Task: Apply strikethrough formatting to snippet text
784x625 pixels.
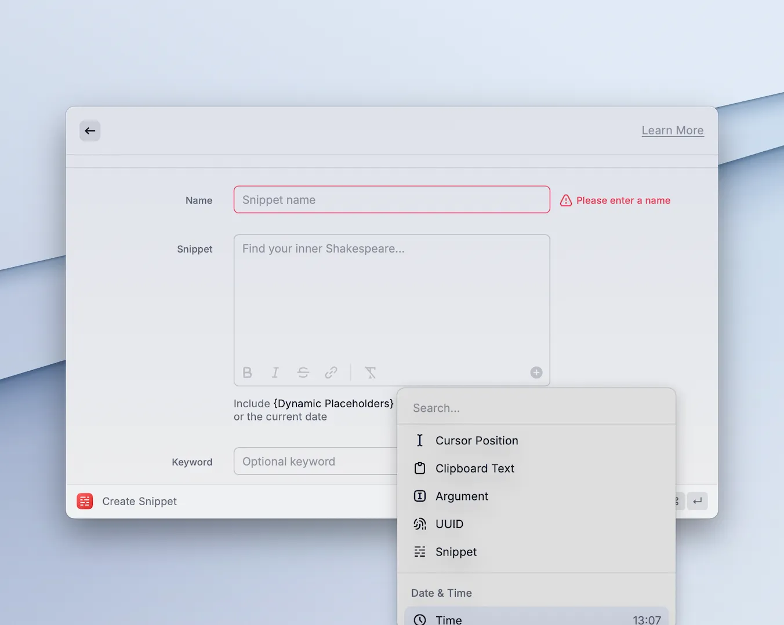Action: click(x=303, y=372)
